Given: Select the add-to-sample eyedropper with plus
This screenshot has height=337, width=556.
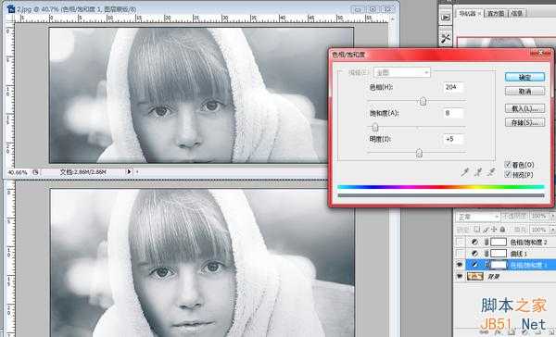Looking at the screenshot, I should (x=478, y=172).
